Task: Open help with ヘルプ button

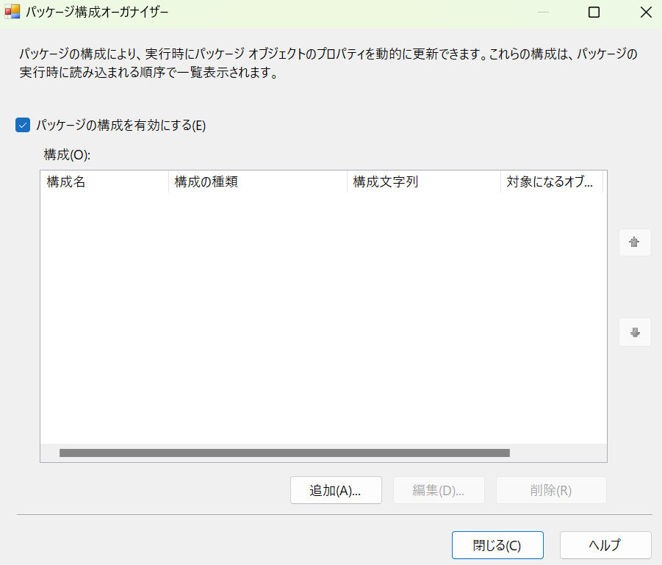Action: coord(605,545)
